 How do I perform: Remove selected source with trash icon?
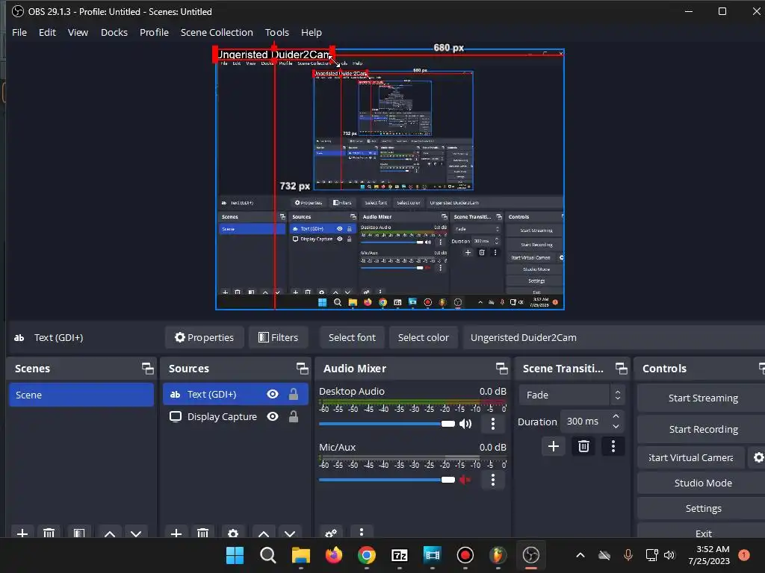(203, 533)
